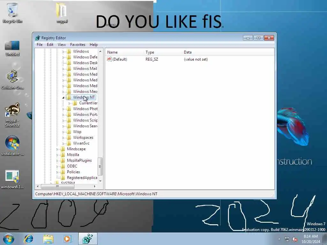
Task: Open the mypal folder on desktop
Action: click(x=62, y=13)
